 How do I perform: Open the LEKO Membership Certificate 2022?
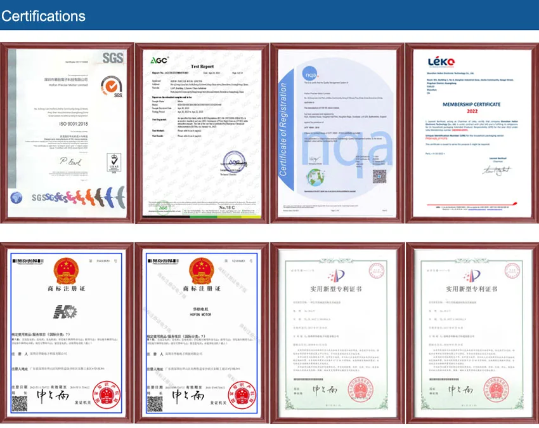click(472, 133)
